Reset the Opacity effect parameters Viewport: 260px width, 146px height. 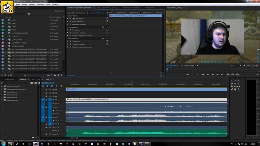click(107, 21)
